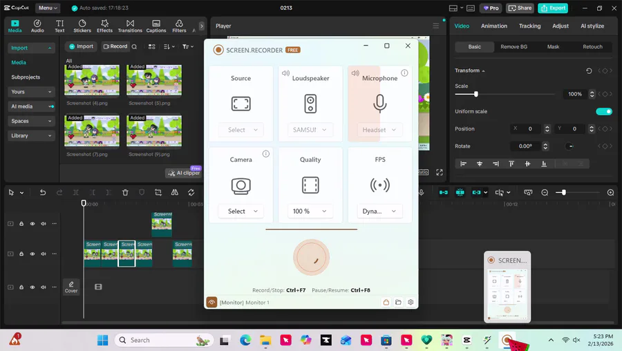622x351 pixels.
Task: Hide the main track with eye icon
Action: pos(32,254)
